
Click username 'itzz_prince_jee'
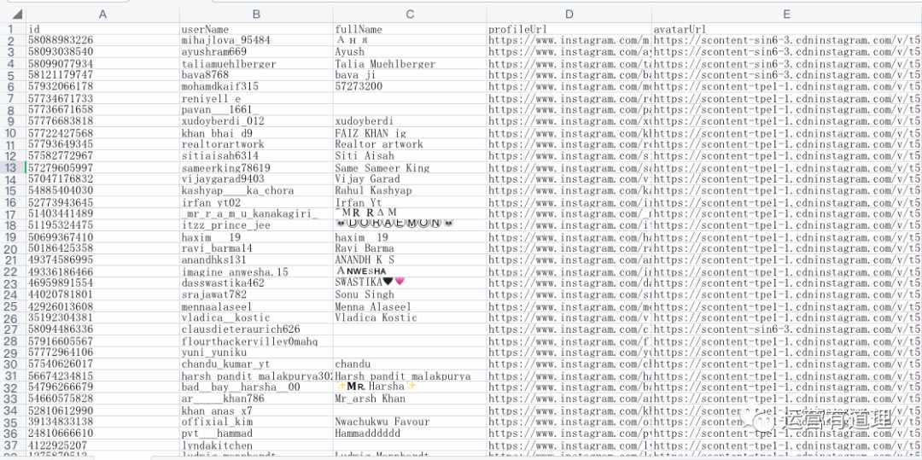click(225, 225)
